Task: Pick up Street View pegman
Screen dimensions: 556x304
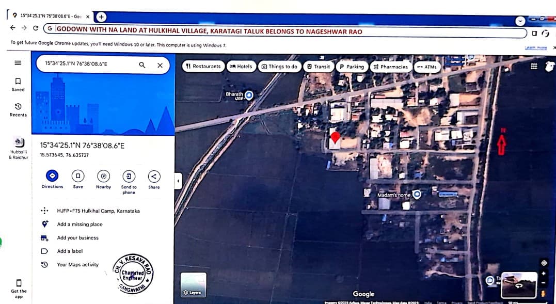Action: (543, 293)
